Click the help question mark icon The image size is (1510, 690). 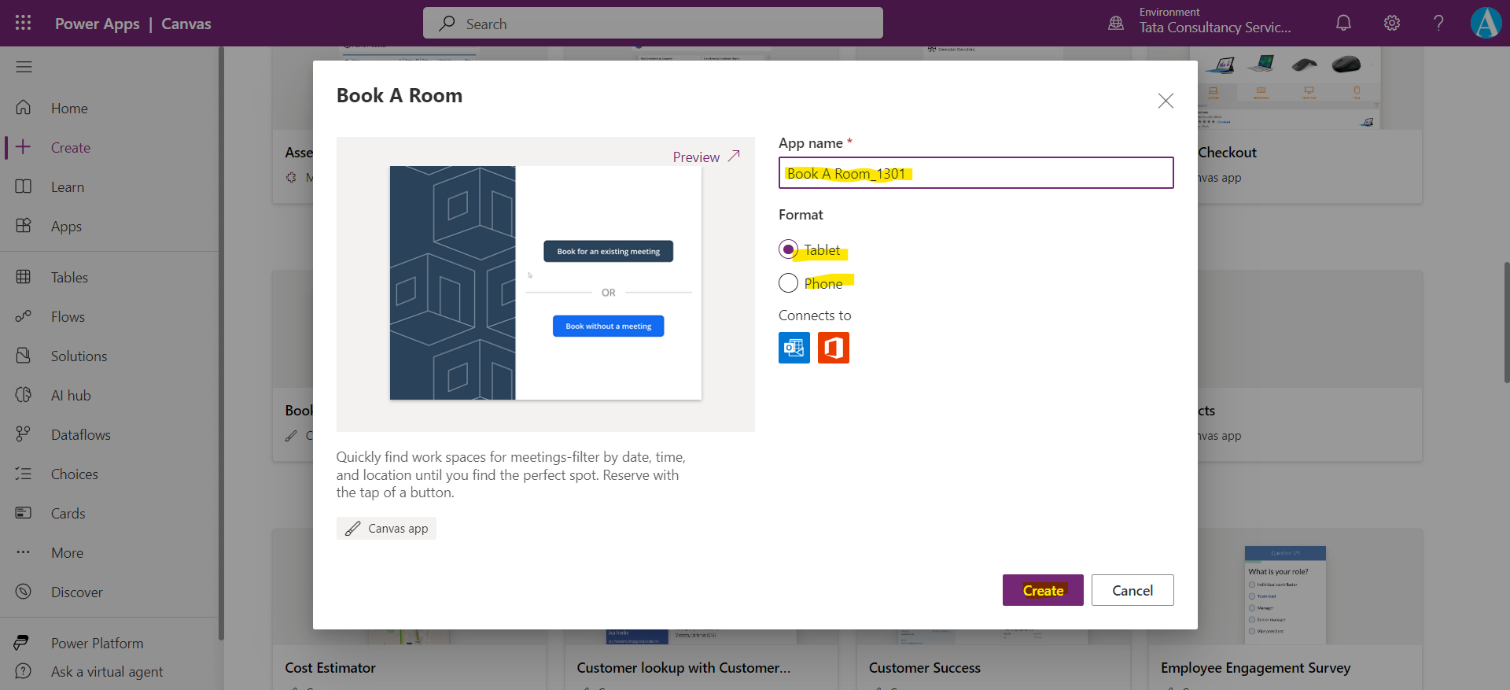click(1438, 23)
